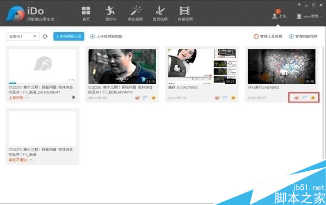Viewport: 326px width, 205px height.
Task: Share 2014-05-29 video to Sina Weibo
Action: [138, 98]
